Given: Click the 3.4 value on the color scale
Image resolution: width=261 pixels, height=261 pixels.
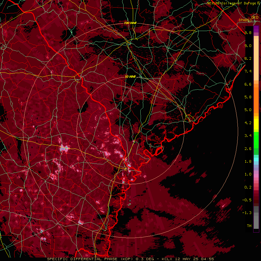Looking at the screenshot, I should [x=248, y=136].
